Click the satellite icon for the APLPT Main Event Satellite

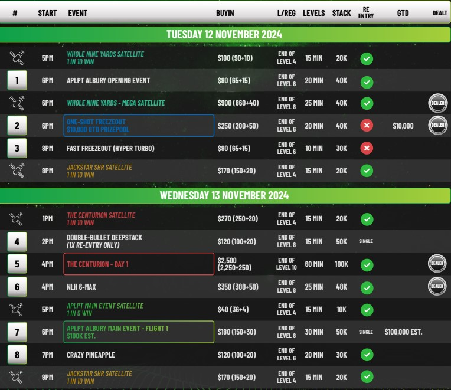pyautogui.click(x=17, y=309)
